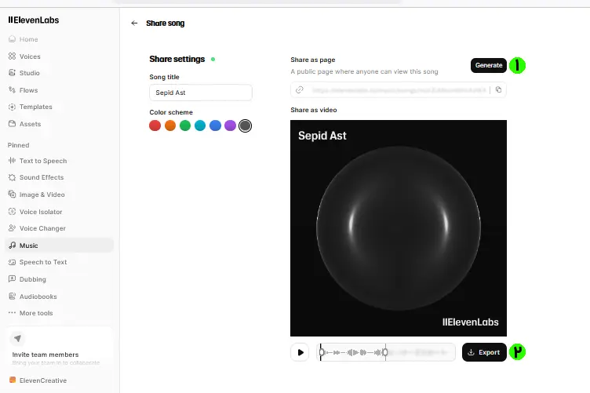The width and height of the screenshot is (590, 393).
Task: Open Speech to Text tool
Action: coord(43,262)
